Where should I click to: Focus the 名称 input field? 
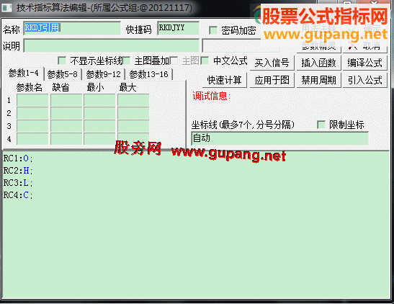click(x=72, y=28)
